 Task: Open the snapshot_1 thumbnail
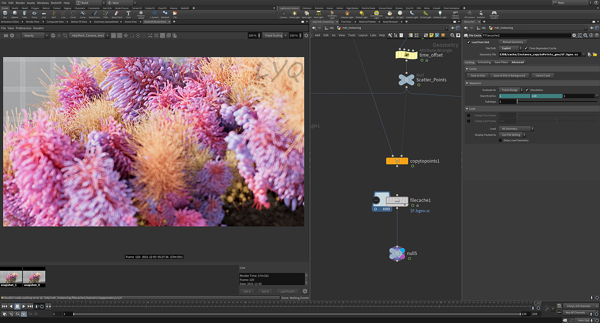click(x=11, y=278)
